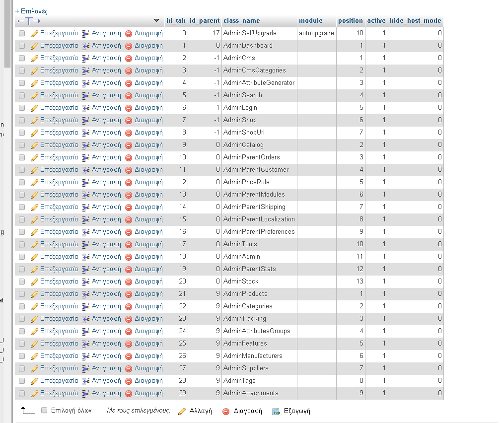Click the bottom red icon beside Διαγραφή
Image resolution: width=501 pixels, height=423 pixels.
[226, 412]
